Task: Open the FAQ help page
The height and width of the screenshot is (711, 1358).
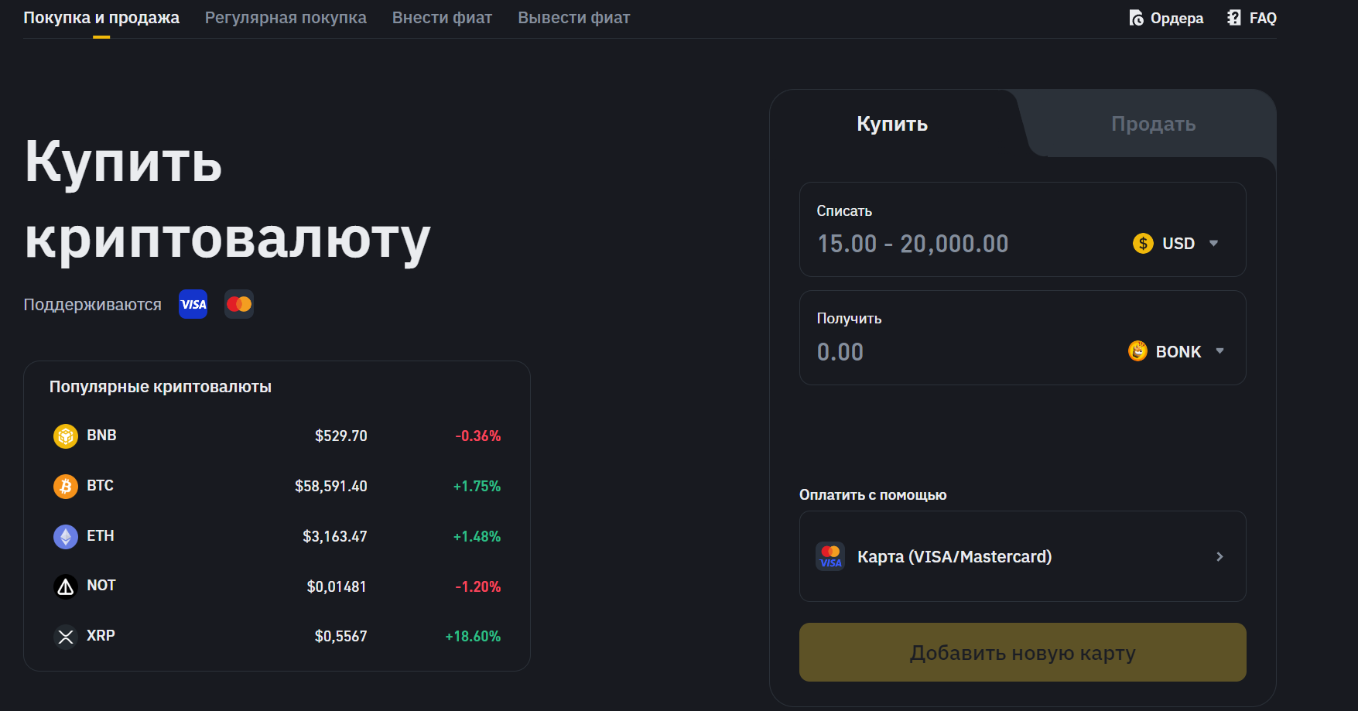Action: [1251, 18]
